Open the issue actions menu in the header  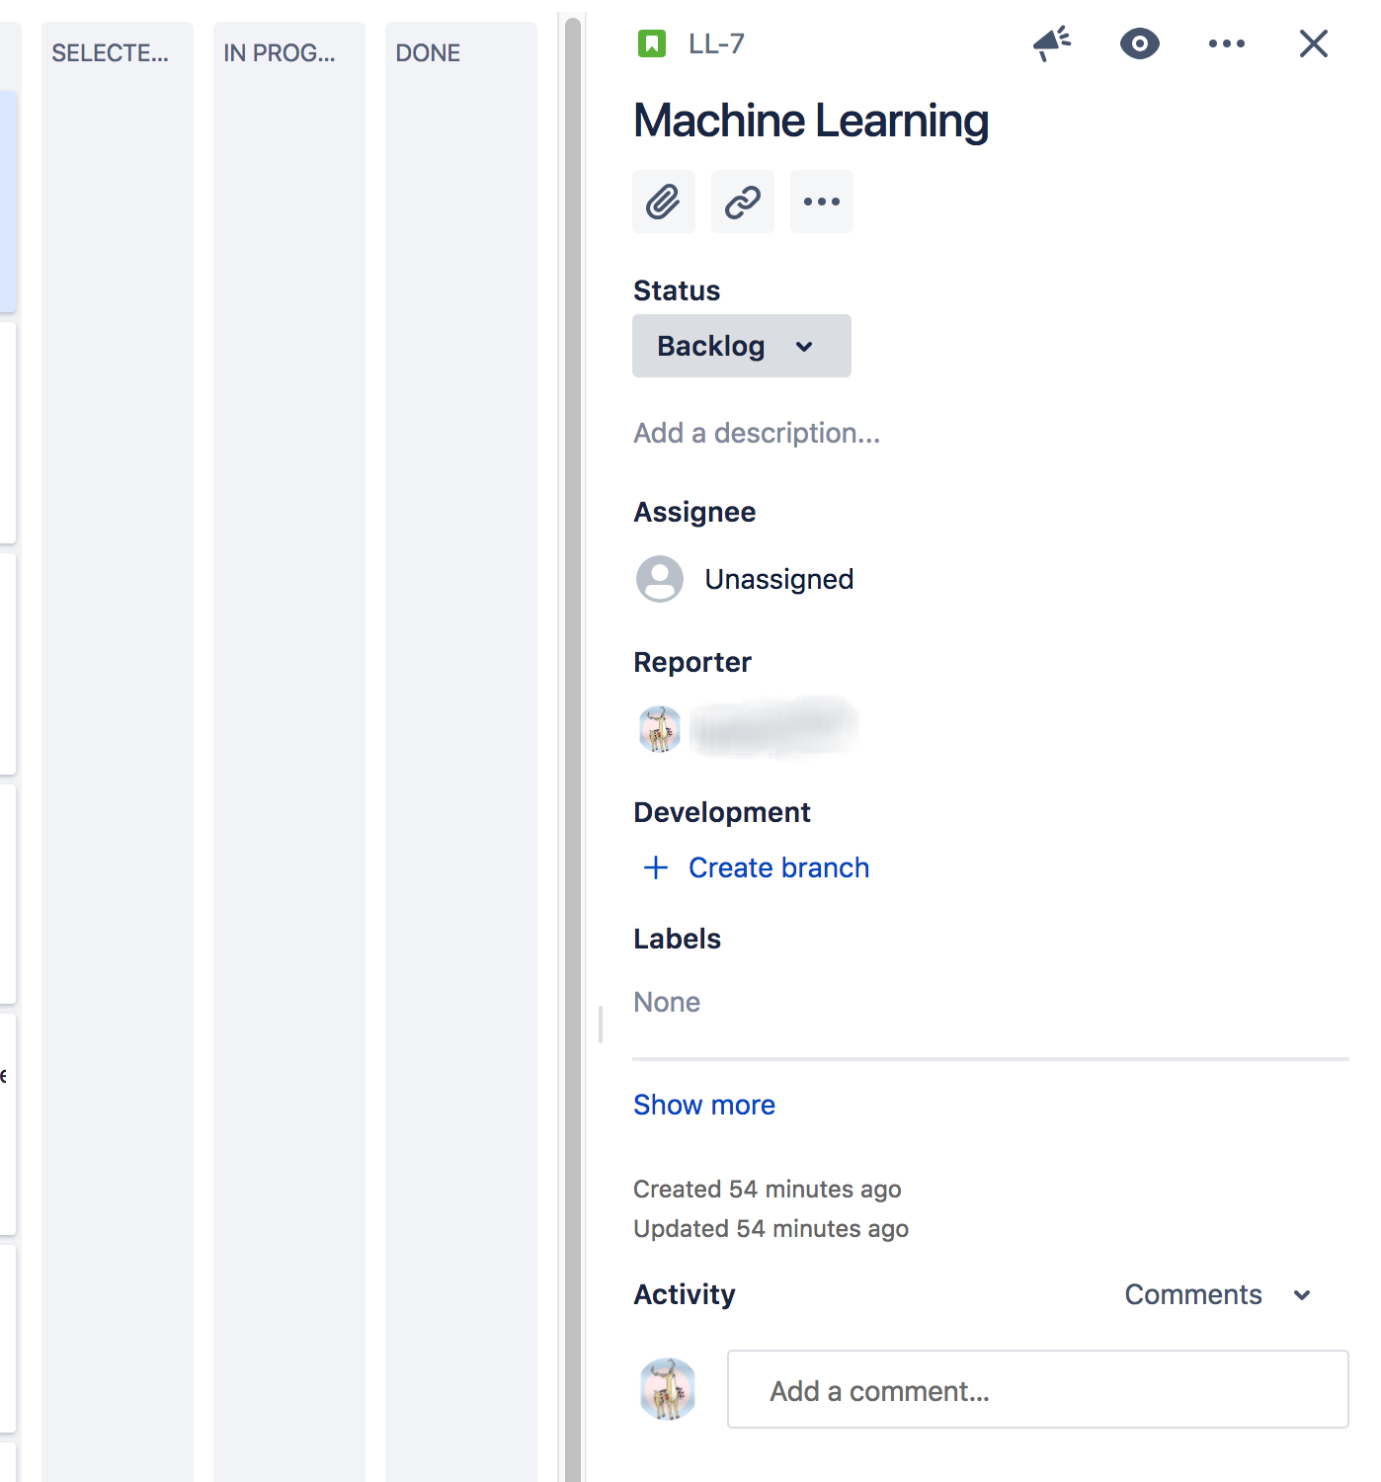[1226, 43]
